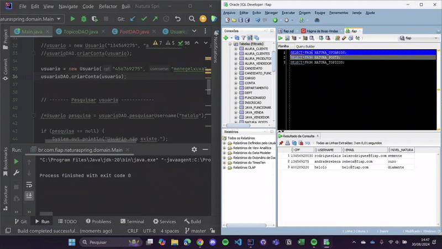Execute statement in SQL Developer worksheet
442x249 pixels.
(x=280, y=38)
